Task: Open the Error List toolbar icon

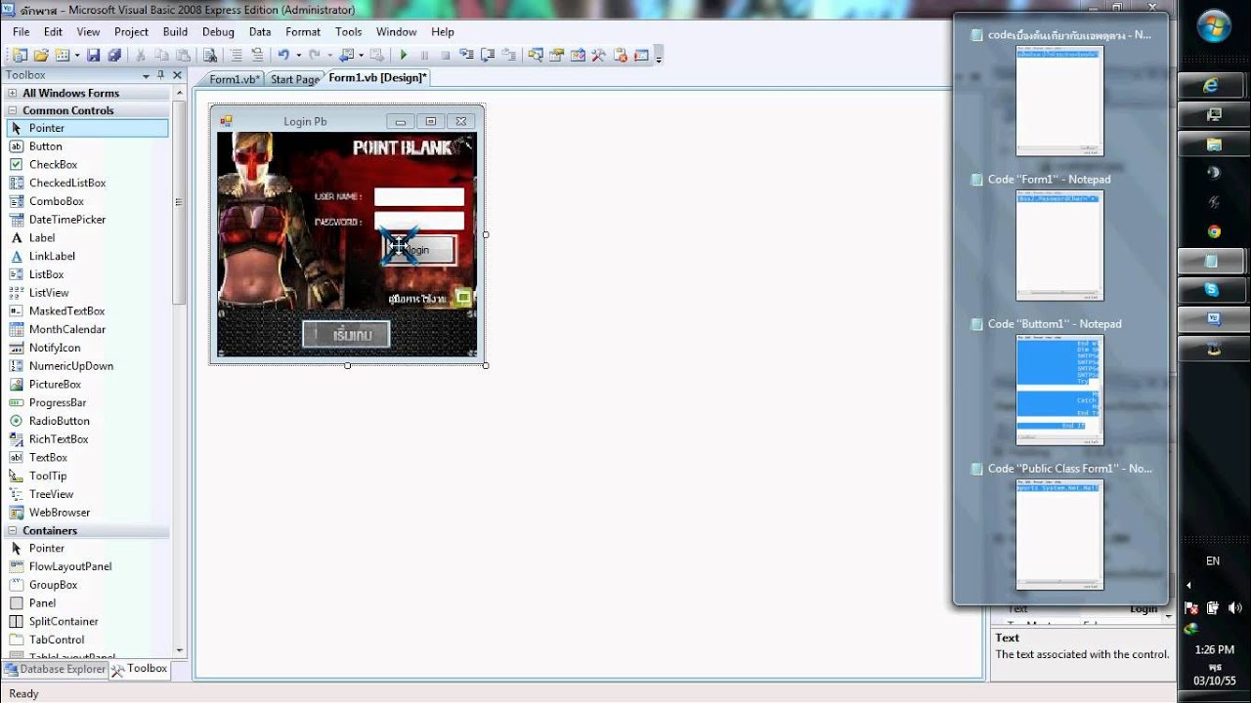Action: tap(620, 56)
